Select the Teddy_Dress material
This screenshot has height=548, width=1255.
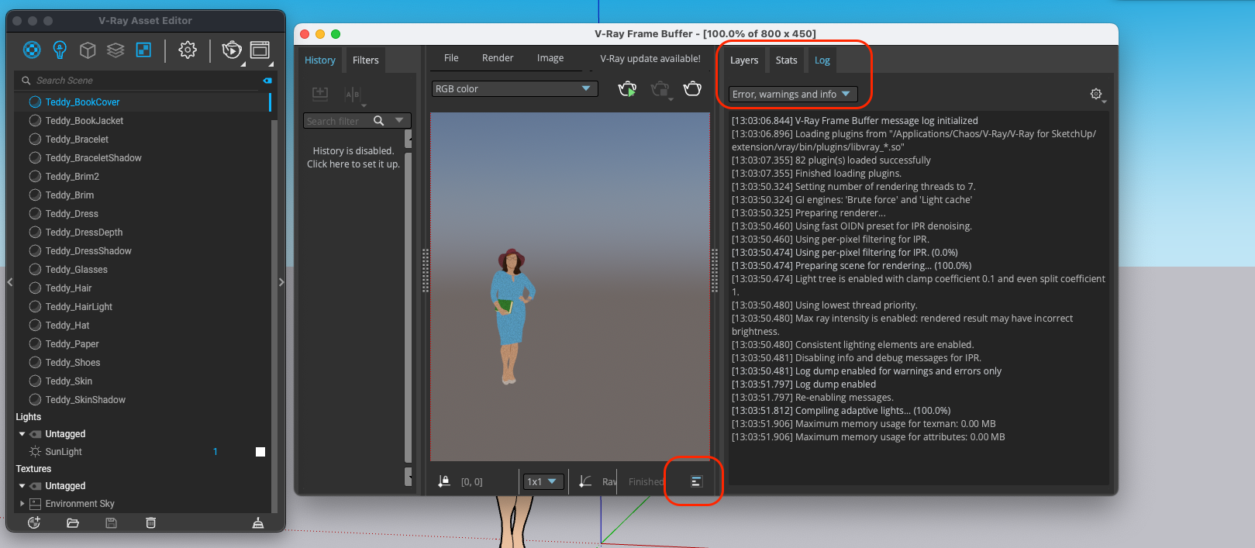[x=143, y=214]
